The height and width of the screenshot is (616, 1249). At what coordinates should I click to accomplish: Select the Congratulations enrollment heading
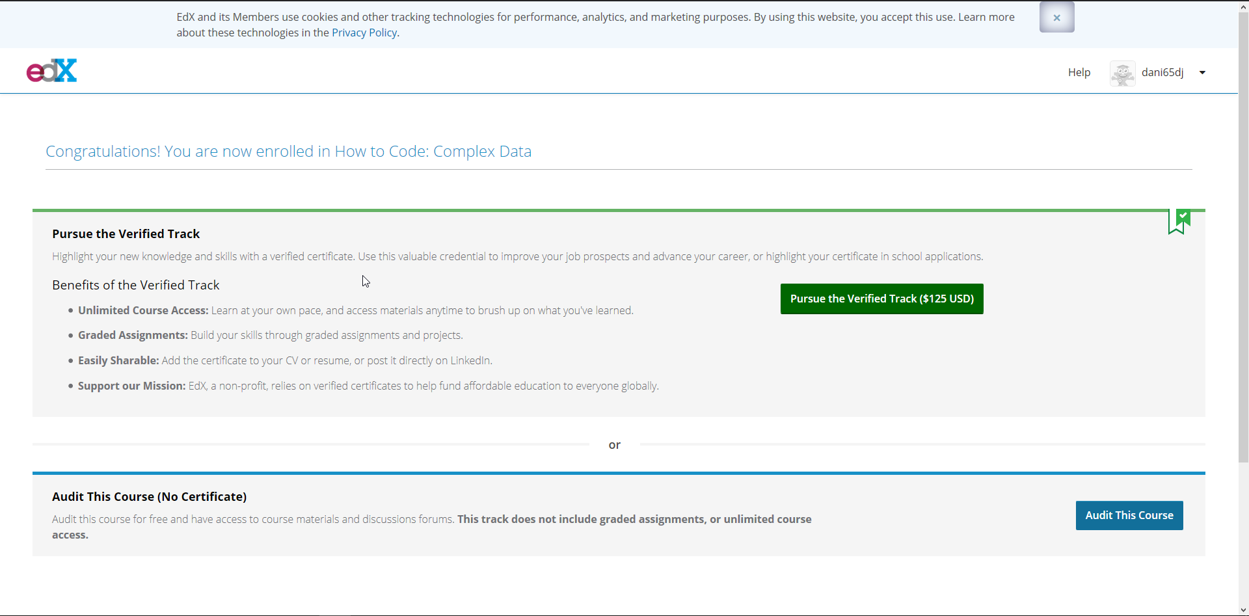[289, 152]
